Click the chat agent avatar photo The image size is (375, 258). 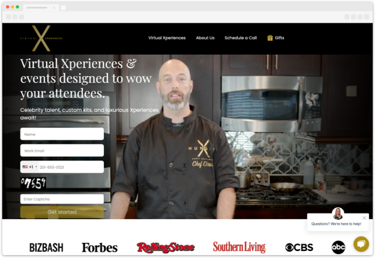338,213
